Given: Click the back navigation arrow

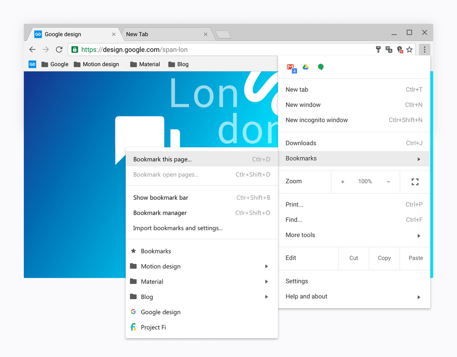Looking at the screenshot, I should click(32, 50).
